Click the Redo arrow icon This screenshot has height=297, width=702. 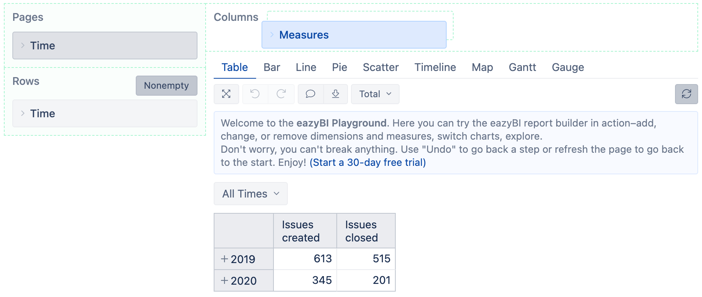tap(281, 94)
